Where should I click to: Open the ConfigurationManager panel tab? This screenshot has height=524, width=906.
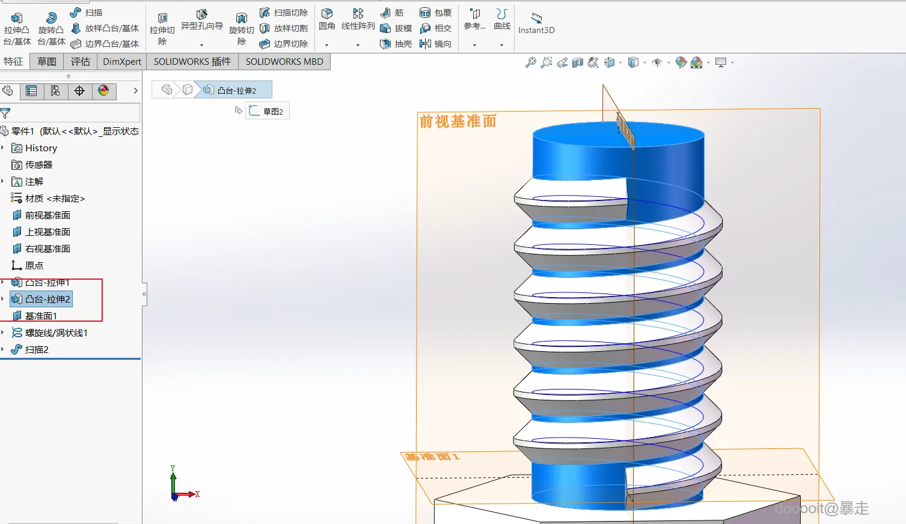tap(55, 91)
